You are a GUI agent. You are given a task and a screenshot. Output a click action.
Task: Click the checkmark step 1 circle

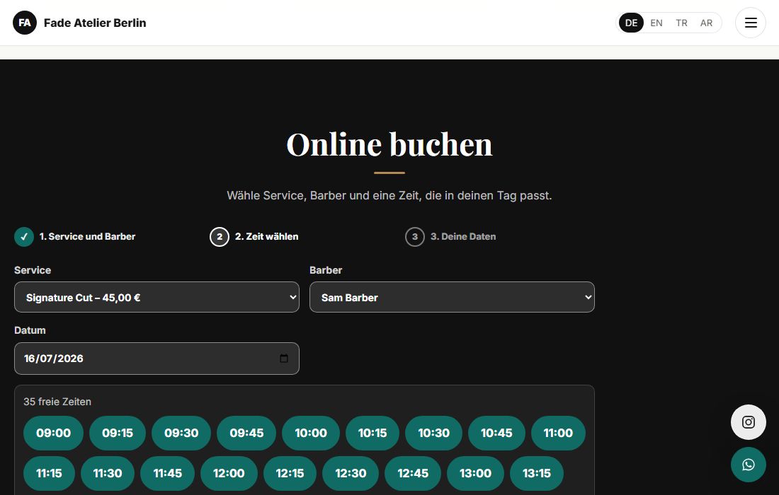coord(24,237)
